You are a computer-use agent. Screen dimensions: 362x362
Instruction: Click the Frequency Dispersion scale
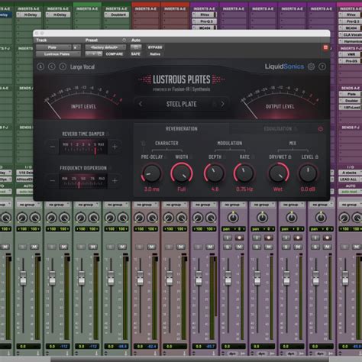83,181
